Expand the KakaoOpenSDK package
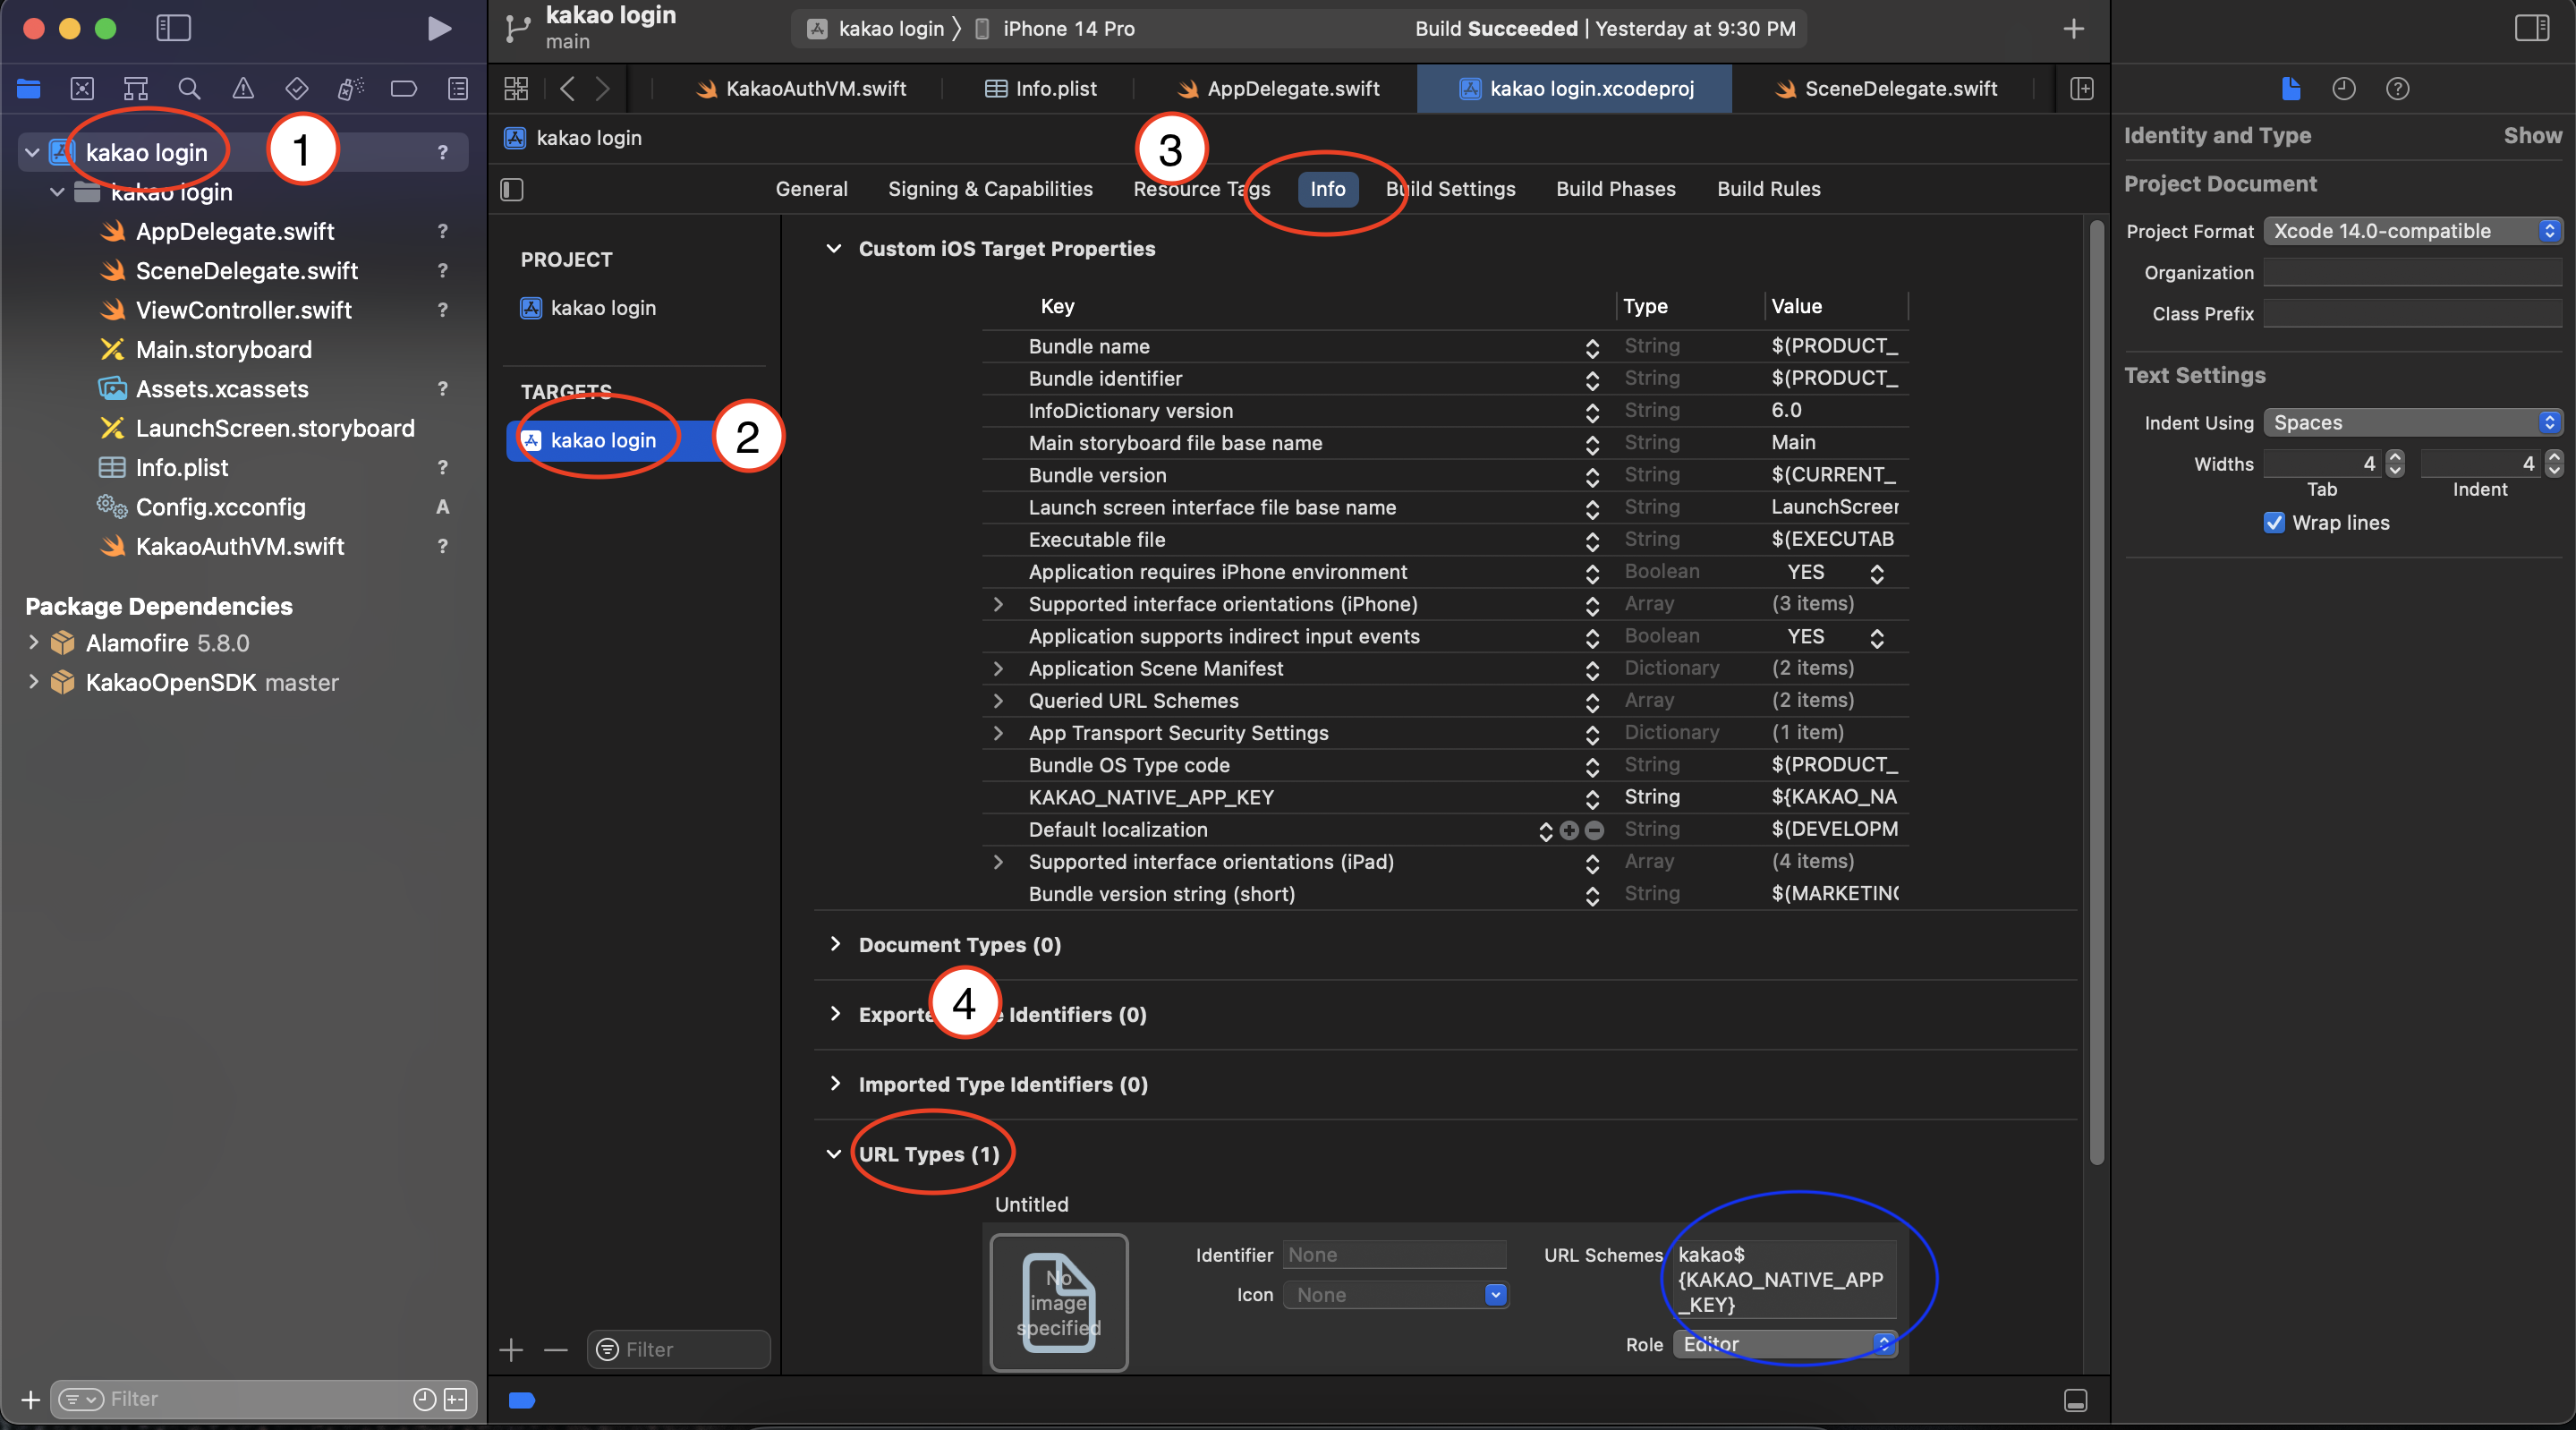This screenshot has width=2576, height=1430. [x=33, y=682]
